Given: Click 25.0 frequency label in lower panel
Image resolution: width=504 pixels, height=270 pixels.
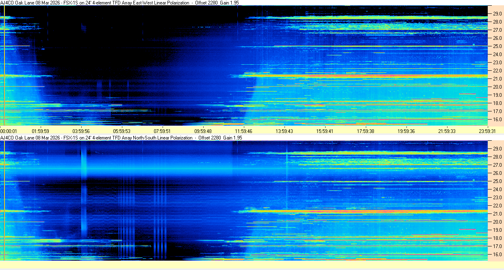Looking at the screenshot, I should (497, 181).
